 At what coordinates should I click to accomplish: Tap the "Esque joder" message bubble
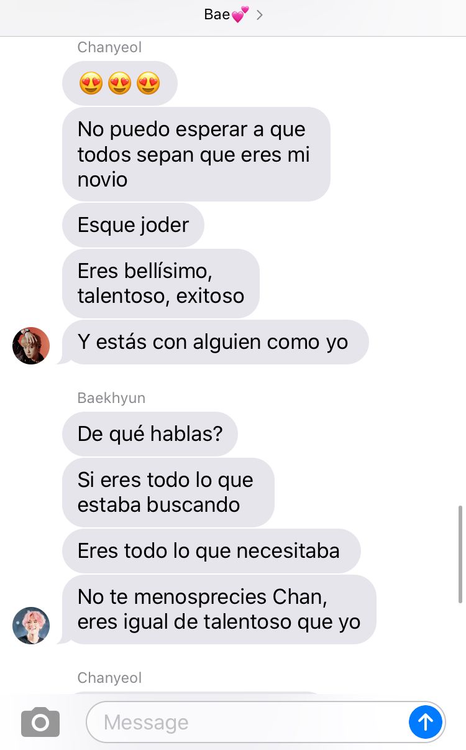(133, 225)
